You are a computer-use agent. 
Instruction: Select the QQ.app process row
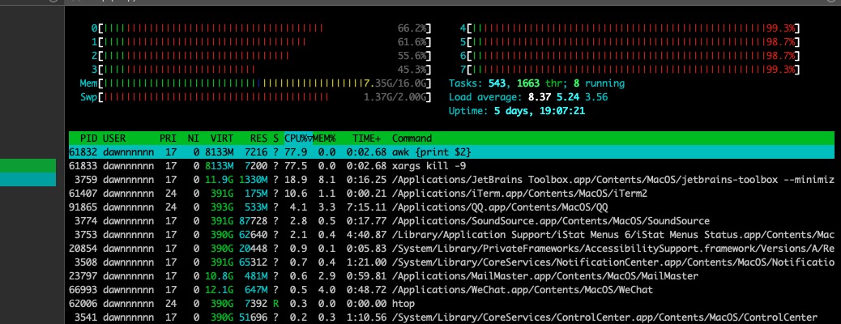click(x=451, y=207)
